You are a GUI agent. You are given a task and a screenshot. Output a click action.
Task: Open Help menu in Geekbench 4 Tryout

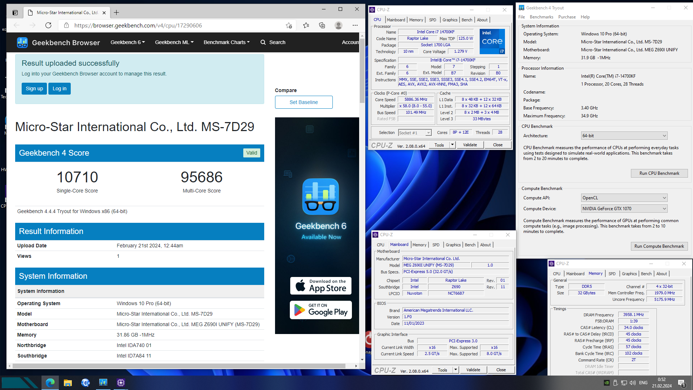pyautogui.click(x=585, y=17)
